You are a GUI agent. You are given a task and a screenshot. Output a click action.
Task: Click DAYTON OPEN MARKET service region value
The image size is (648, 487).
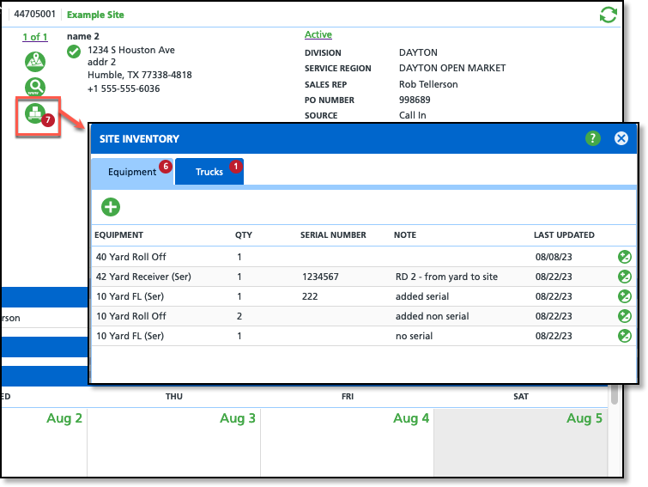(452, 68)
